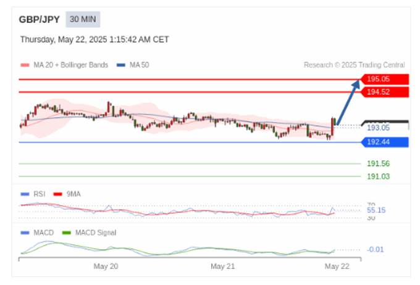Click the 'RSI' legend label
This screenshot has width=420, height=285.
(40, 194)
